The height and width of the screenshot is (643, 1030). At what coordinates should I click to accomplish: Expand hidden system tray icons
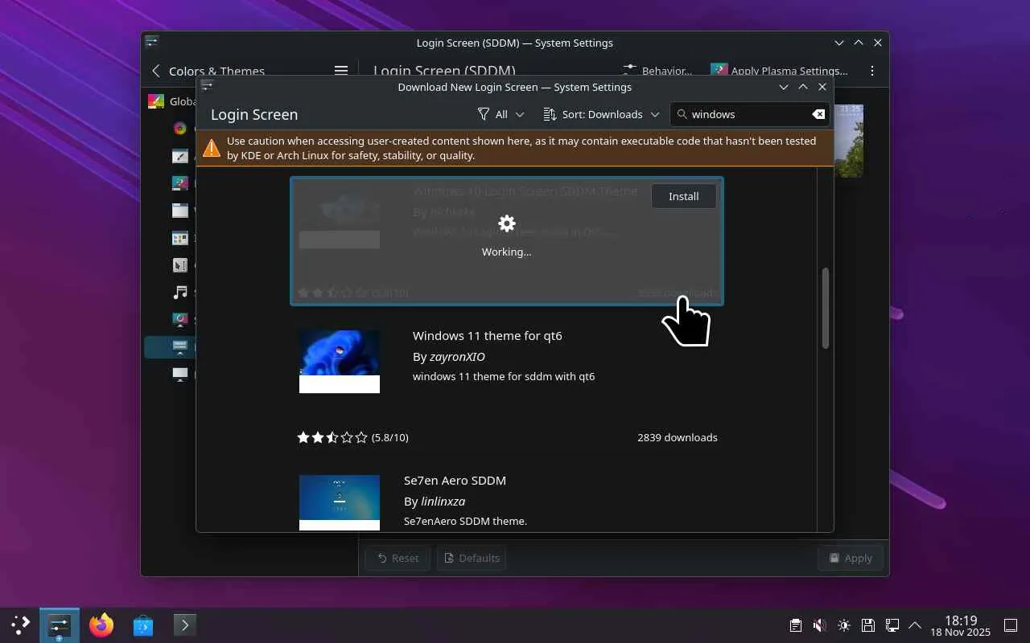coord(915,625)
